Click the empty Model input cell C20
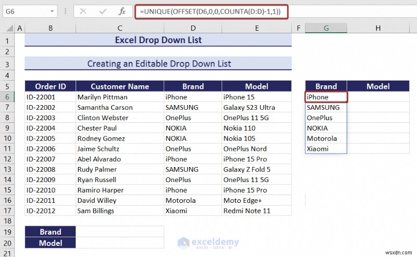The width and height of the screenshot is (417, 257). (120, 243)
